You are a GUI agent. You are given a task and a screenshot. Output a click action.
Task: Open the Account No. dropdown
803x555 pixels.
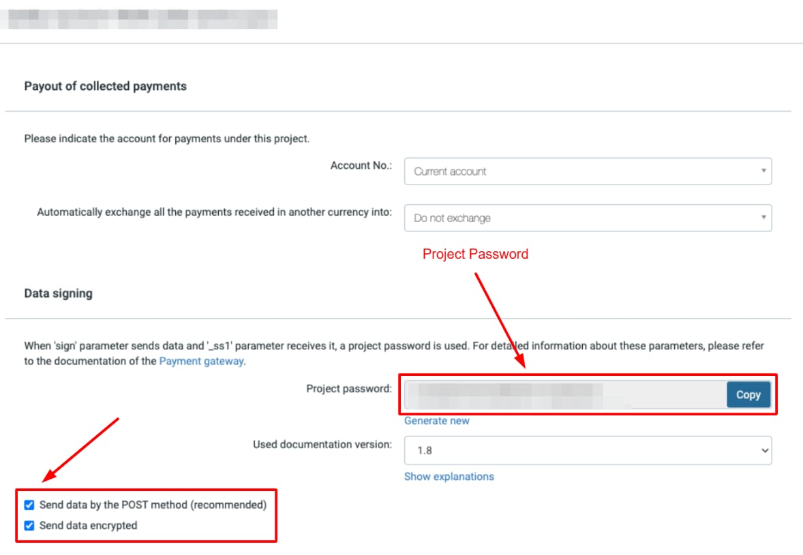[x=587, y=172]
